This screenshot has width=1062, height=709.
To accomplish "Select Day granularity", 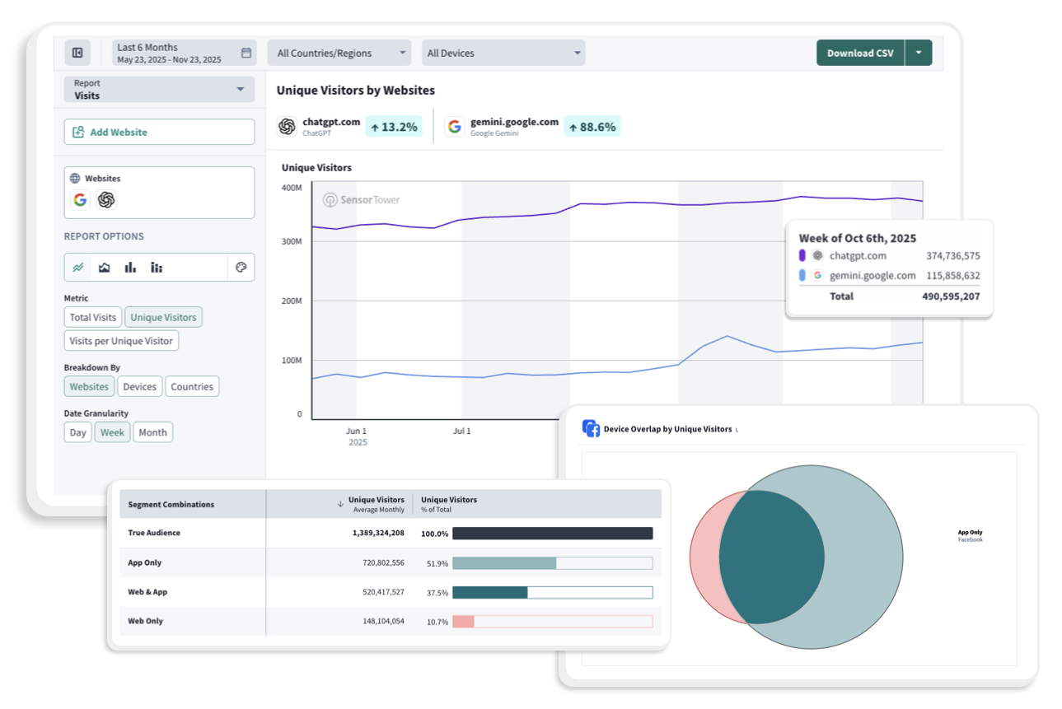I will point(77,431).
